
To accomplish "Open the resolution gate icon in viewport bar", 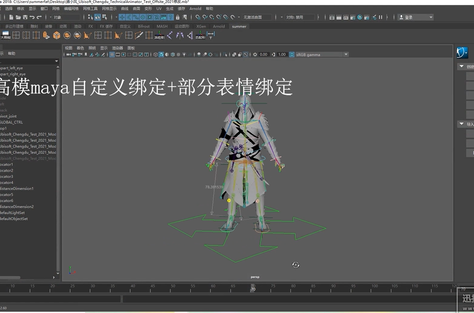I will 123,55.
